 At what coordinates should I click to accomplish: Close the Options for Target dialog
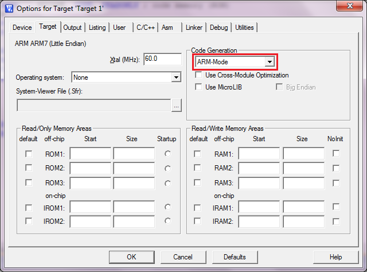click(348, 7)
